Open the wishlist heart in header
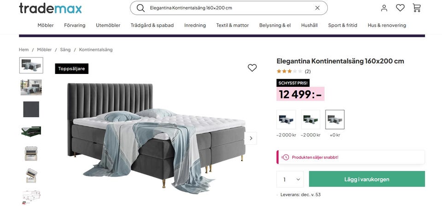The width and height of the screenshot is (442, 209). [x=400, y=8]
